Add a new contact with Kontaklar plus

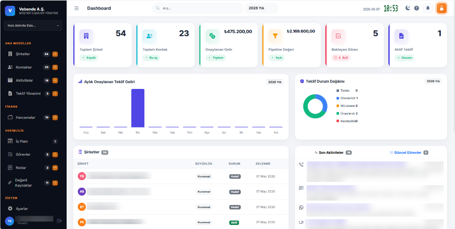(x=55, y=67)
